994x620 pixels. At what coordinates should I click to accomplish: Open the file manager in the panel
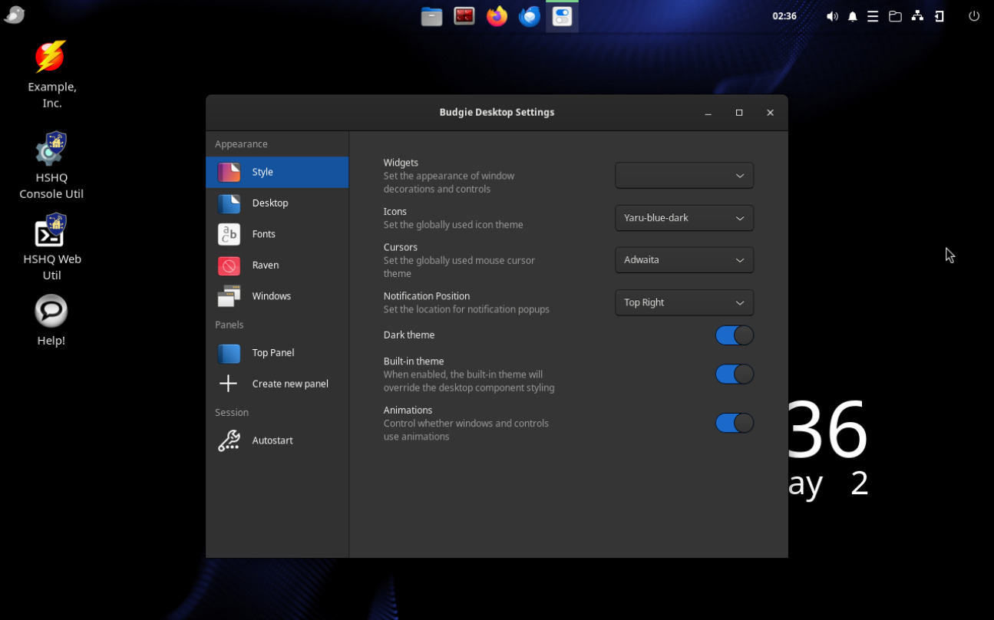(431, 16)
